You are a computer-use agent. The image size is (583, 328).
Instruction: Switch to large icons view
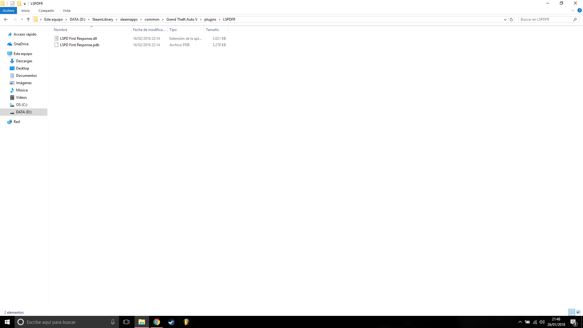pyautogui.click(x=578, y=312)
